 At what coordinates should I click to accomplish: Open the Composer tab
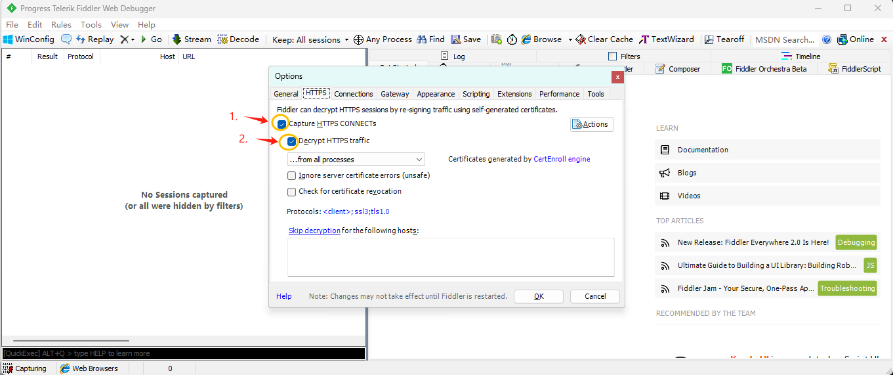[x=677, y=69]
